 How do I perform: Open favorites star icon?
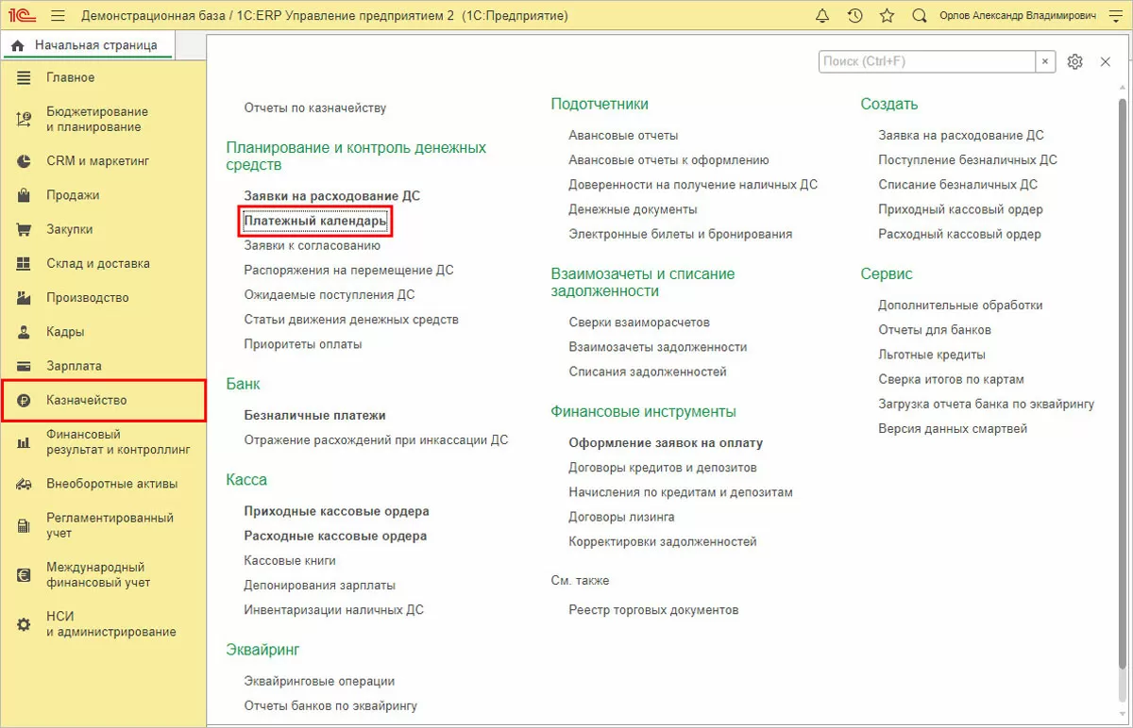point(887,16)
